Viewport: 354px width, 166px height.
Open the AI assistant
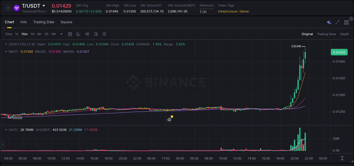pos(329,22)
